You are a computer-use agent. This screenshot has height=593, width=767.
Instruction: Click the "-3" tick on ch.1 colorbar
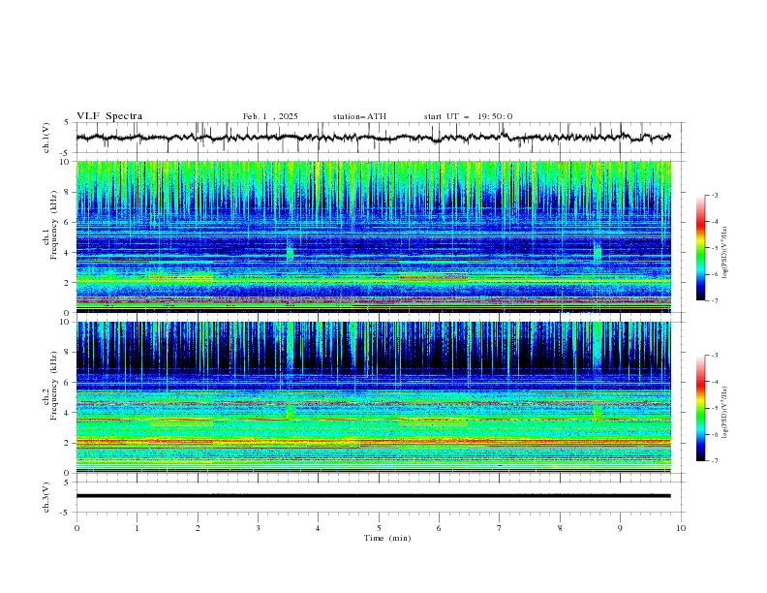click(714, 195)
